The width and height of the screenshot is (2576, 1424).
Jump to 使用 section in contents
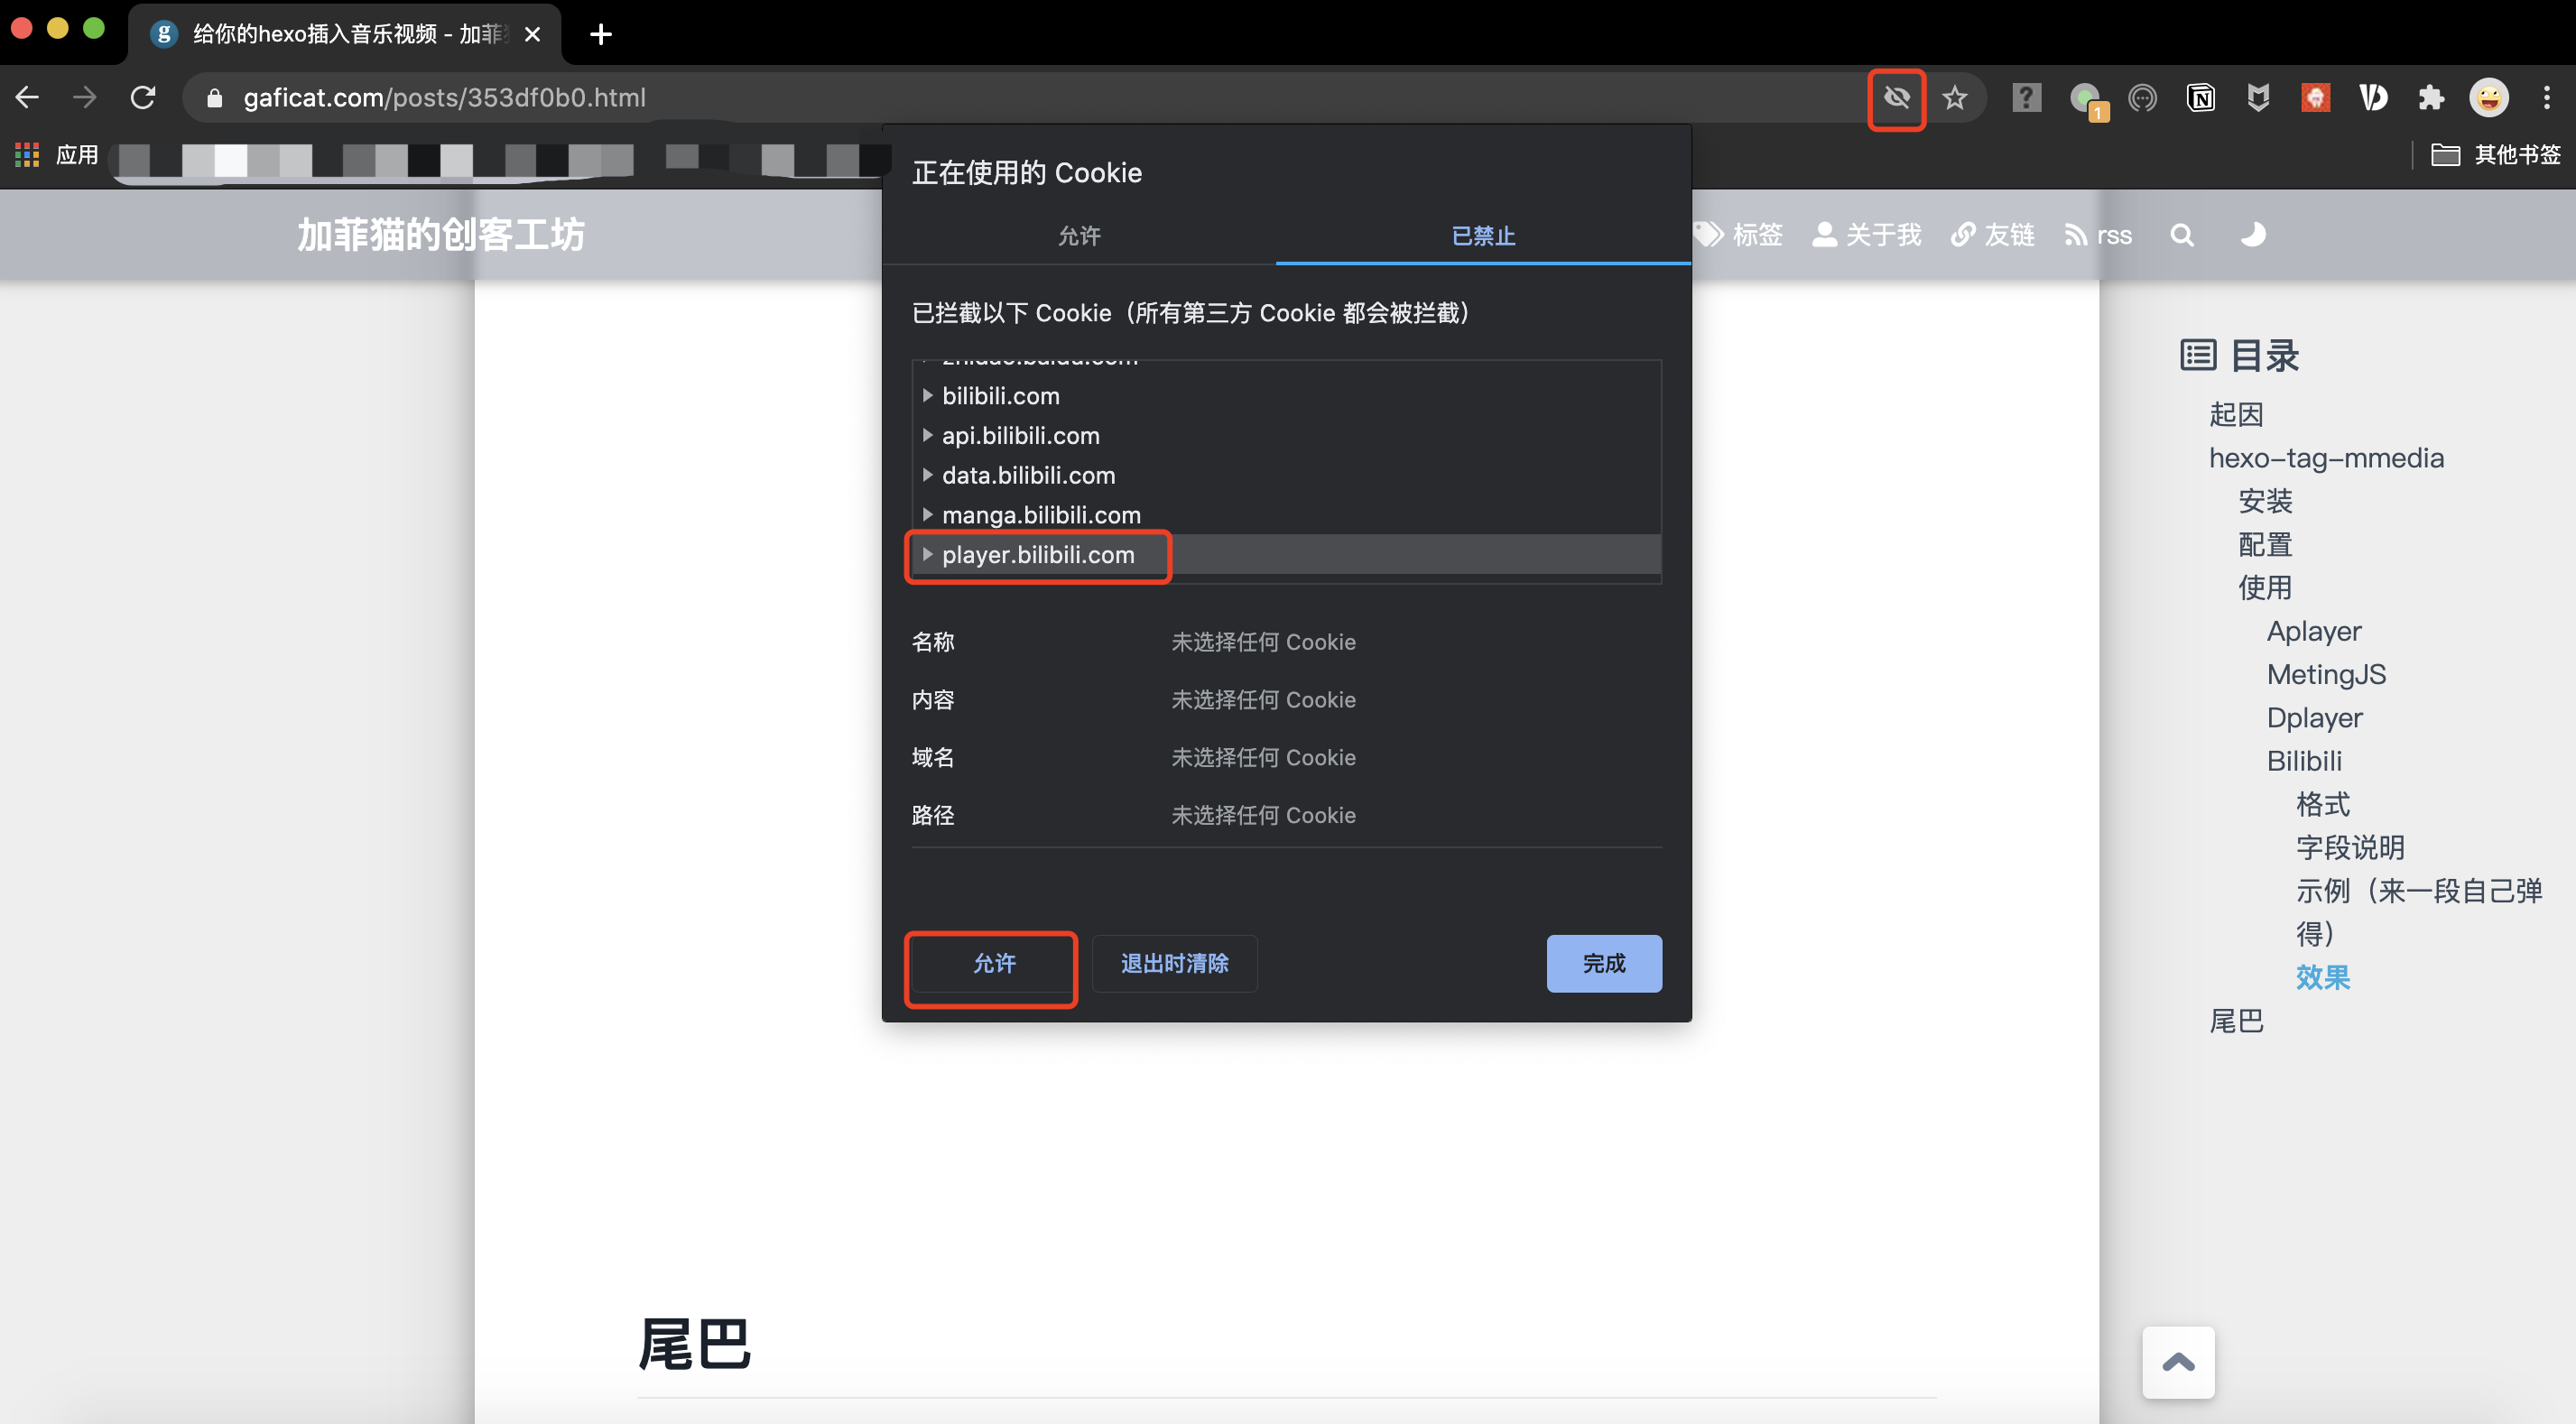click(2265, 587)
